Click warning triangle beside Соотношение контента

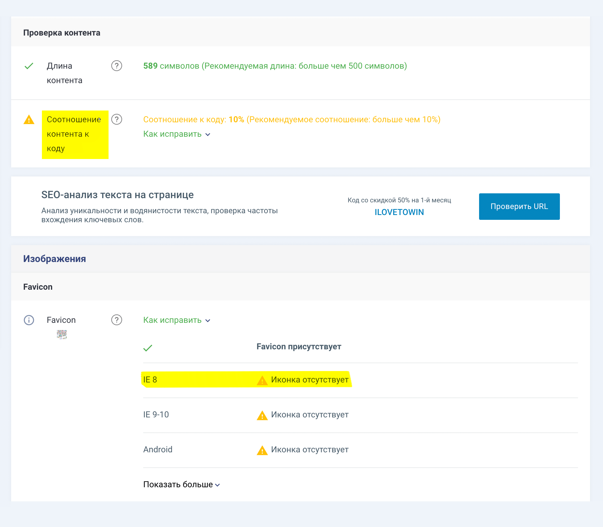29,120
